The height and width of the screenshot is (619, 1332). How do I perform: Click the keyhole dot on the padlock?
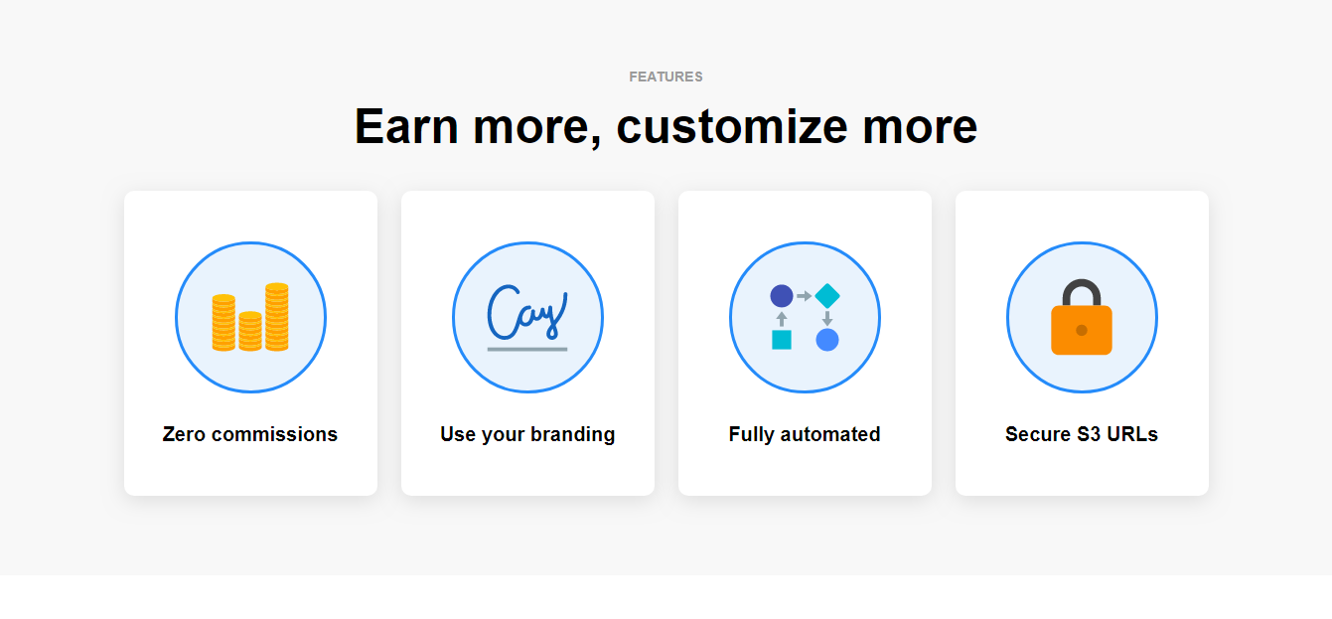[1082, 330]
